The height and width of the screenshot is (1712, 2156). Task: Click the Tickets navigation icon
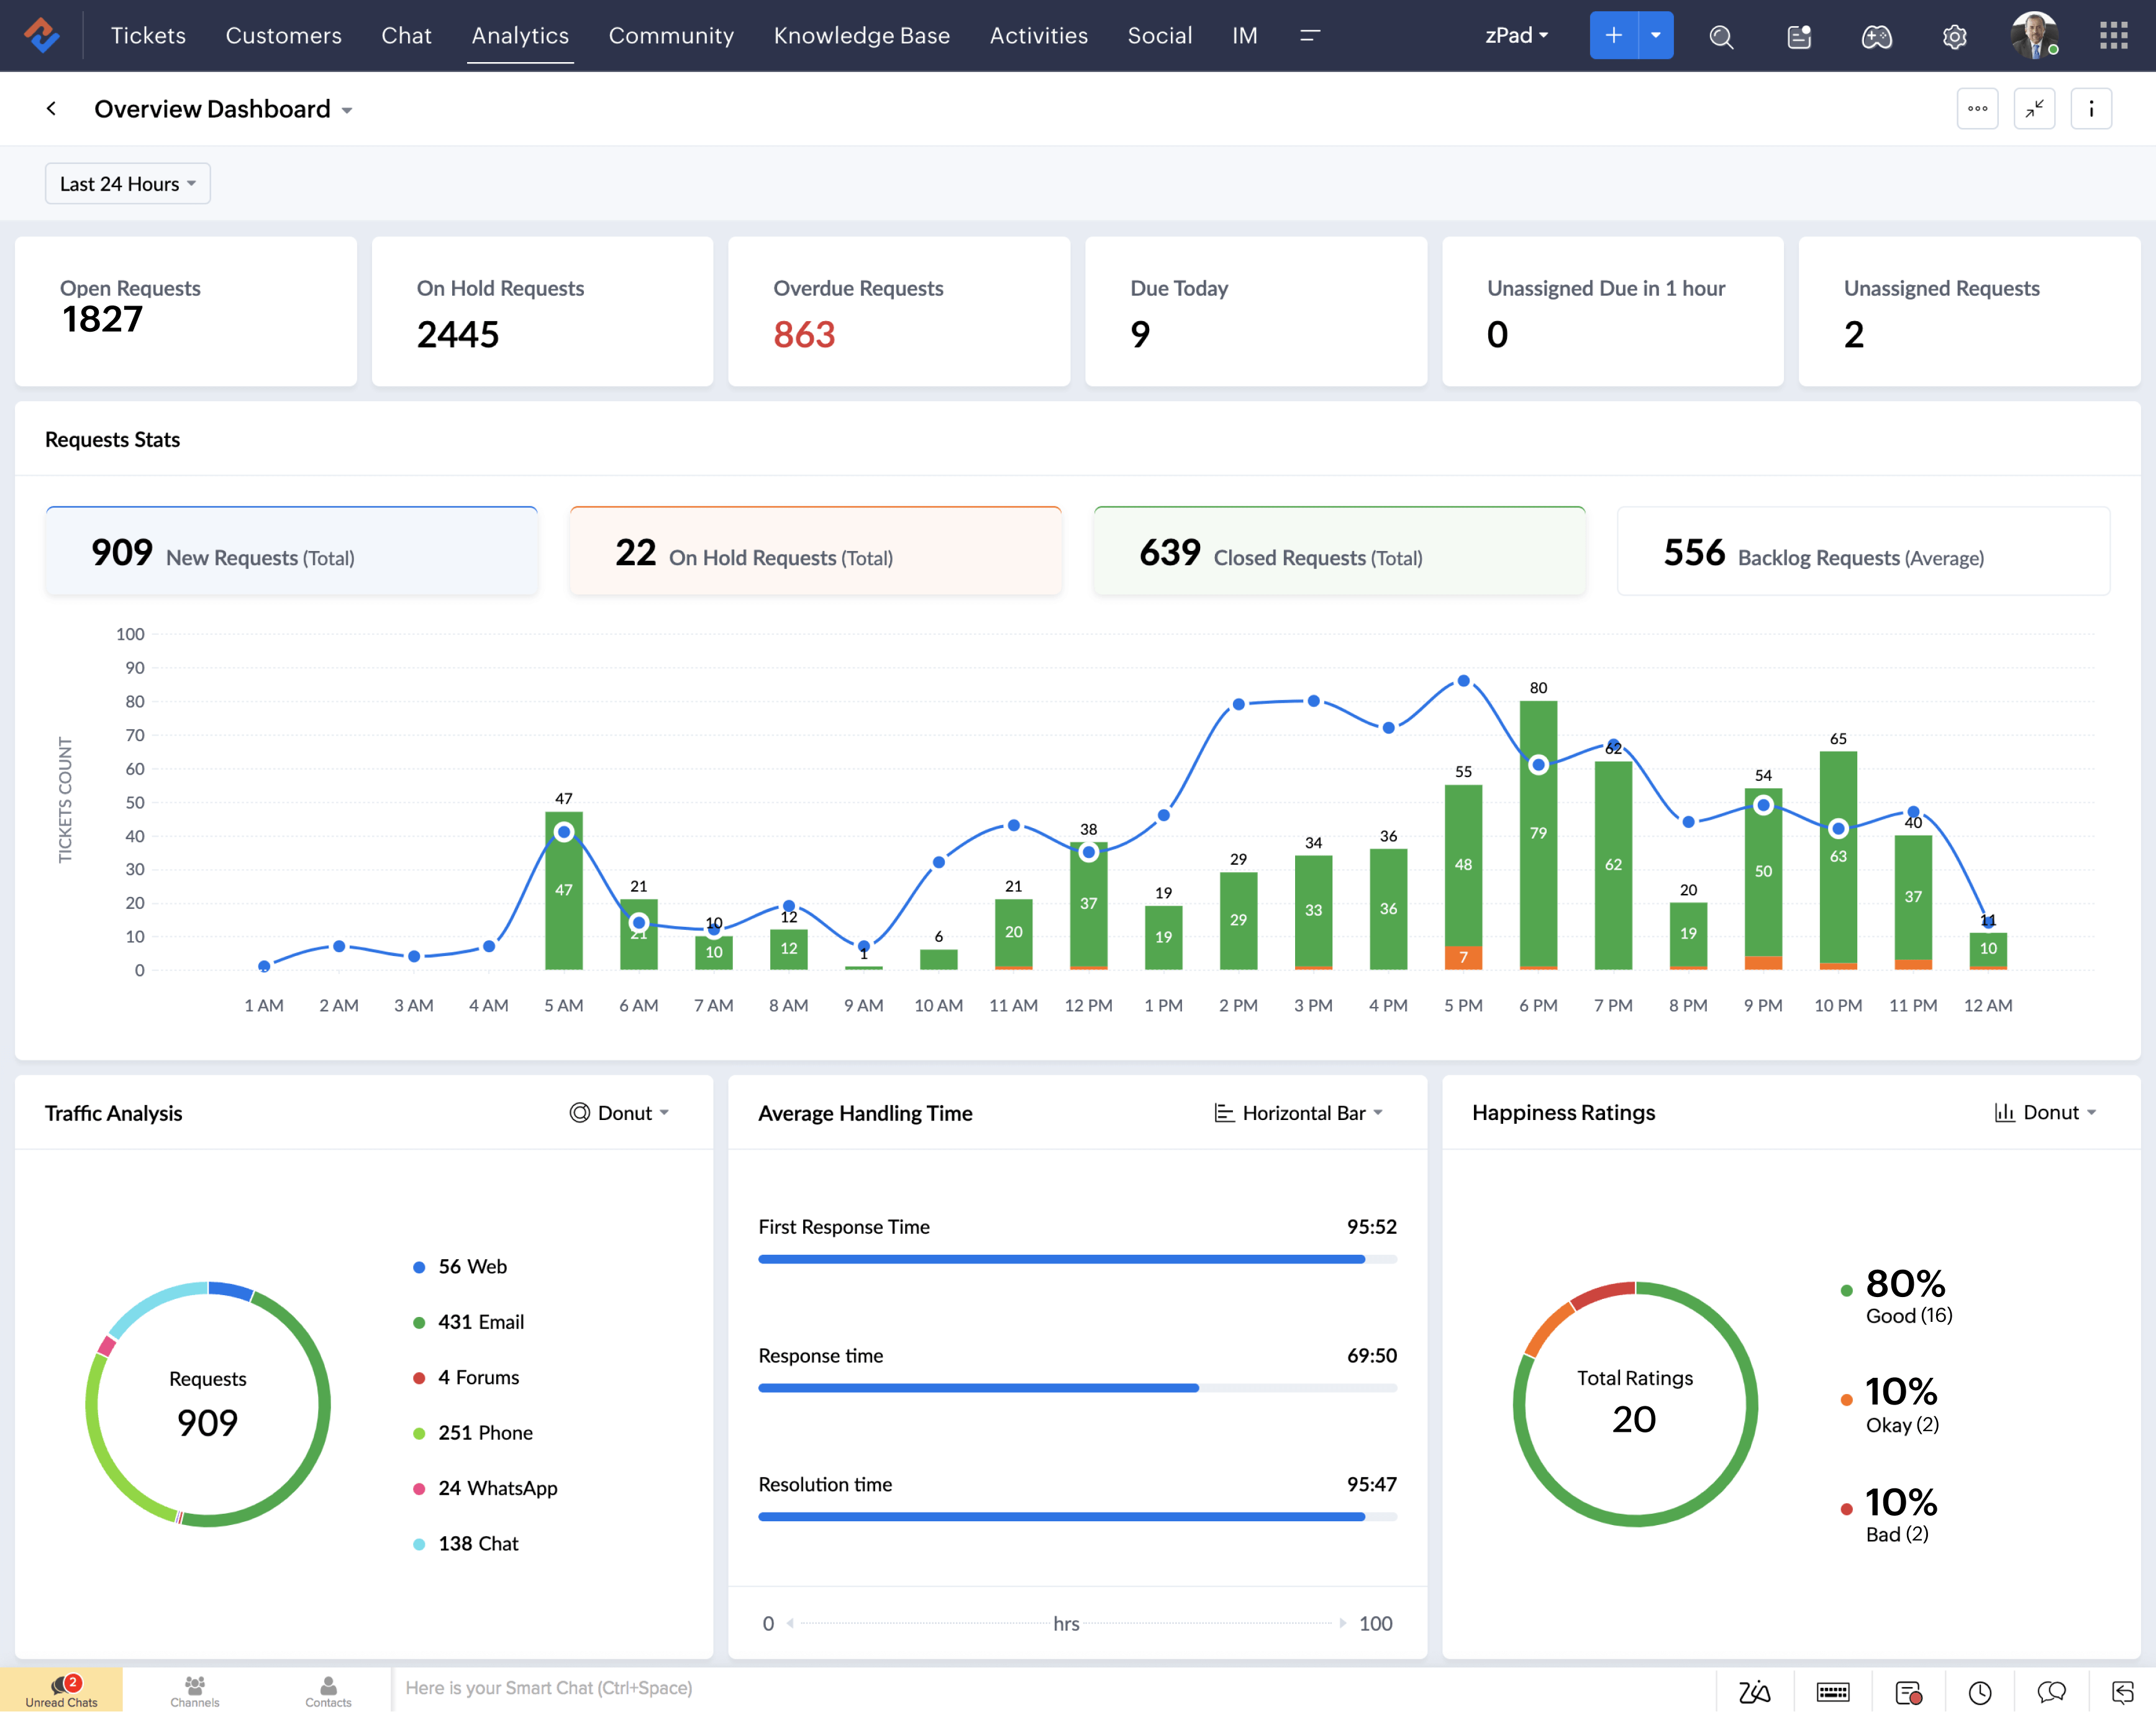pos(147,35)
